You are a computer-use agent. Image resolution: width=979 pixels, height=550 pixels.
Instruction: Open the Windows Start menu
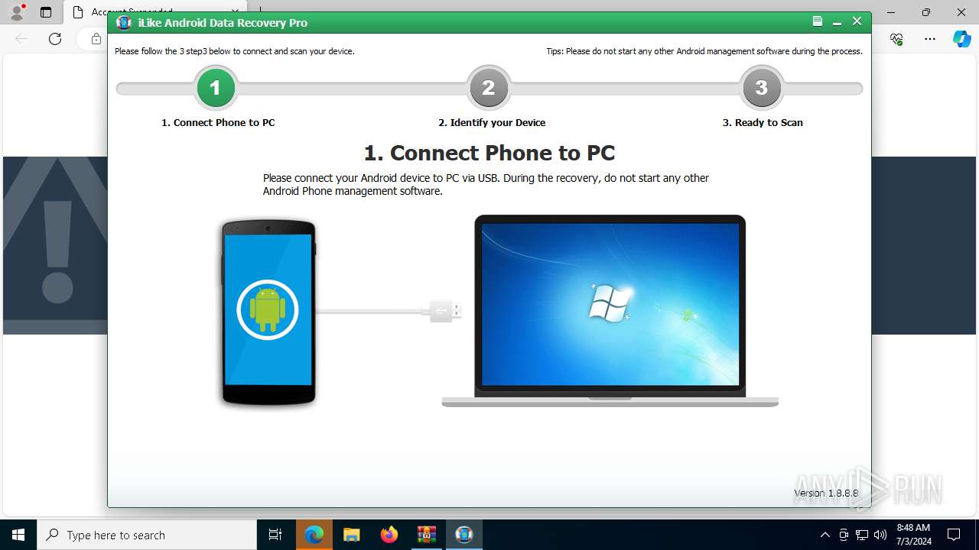pos(18,535)
